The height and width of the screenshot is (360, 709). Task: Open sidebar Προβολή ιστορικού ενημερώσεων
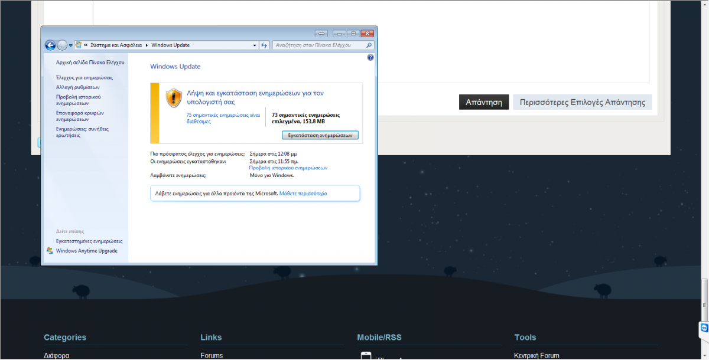tap(79, 100)
